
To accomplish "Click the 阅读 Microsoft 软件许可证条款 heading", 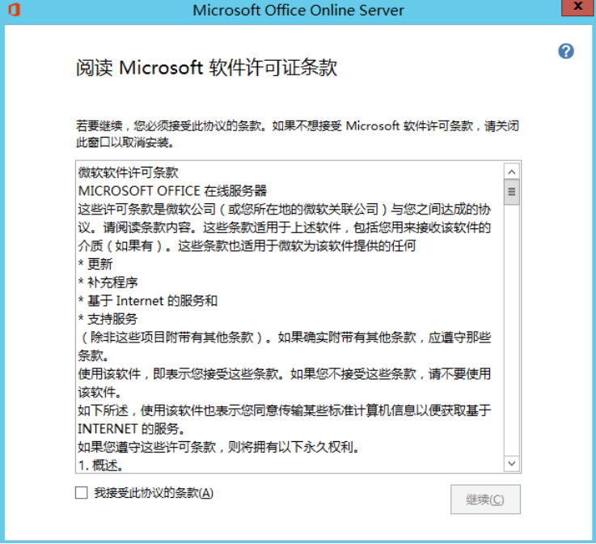I will [x=206, y=68].
